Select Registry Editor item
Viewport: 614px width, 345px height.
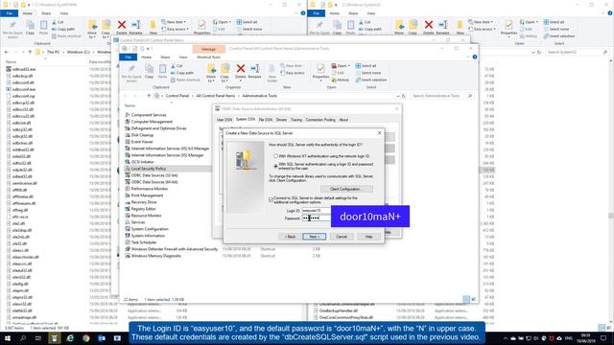click(x=143, y=209)
